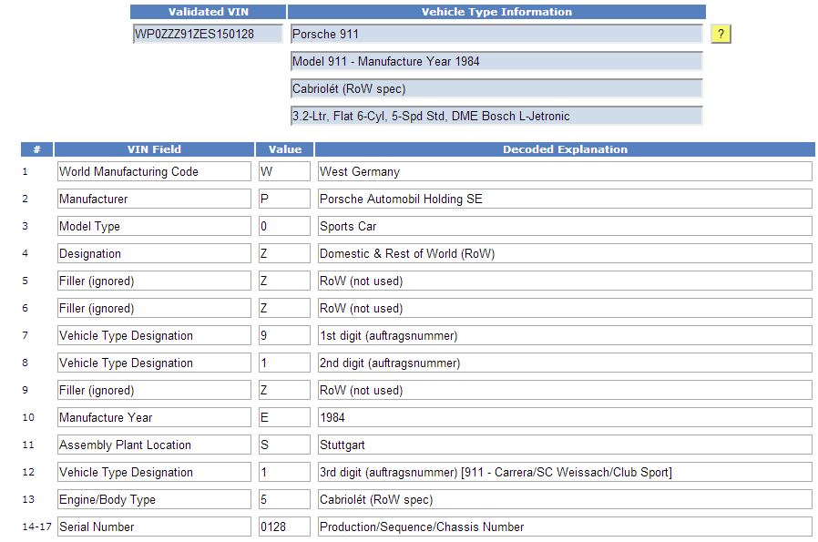The image size is (818, 542).
Task: Click row number 14-17 label
Action: coord(36,527)
